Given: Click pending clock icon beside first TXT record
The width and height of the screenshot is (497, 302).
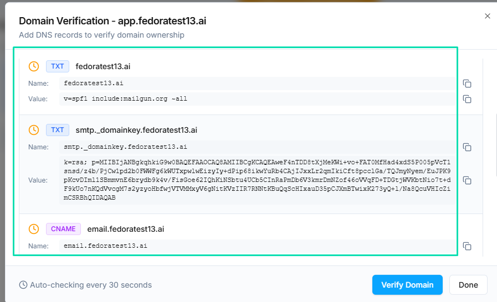Looking at the screenshot, I should 34,66.
